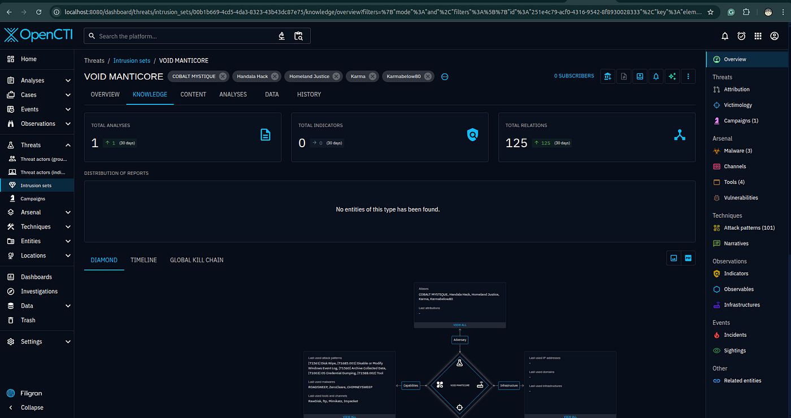This screenshot has height=418, width=791.
Task: Remove the Handala Hack alias chip
Action: pyautogui.click(x=275, y=76)
